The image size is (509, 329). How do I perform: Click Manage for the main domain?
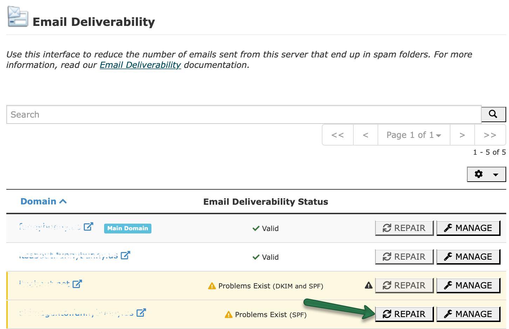(468, 228)
